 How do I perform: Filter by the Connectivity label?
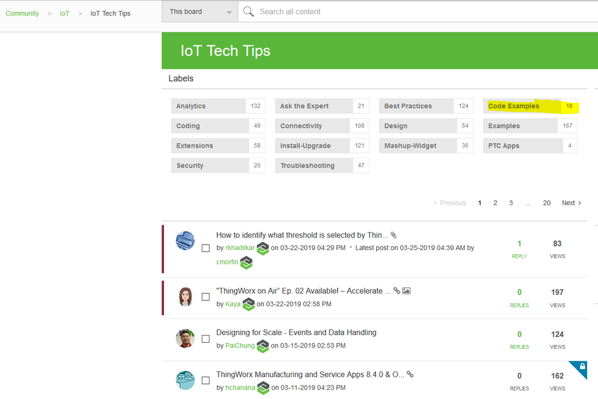pyautogui.click(x=322, y=126)
